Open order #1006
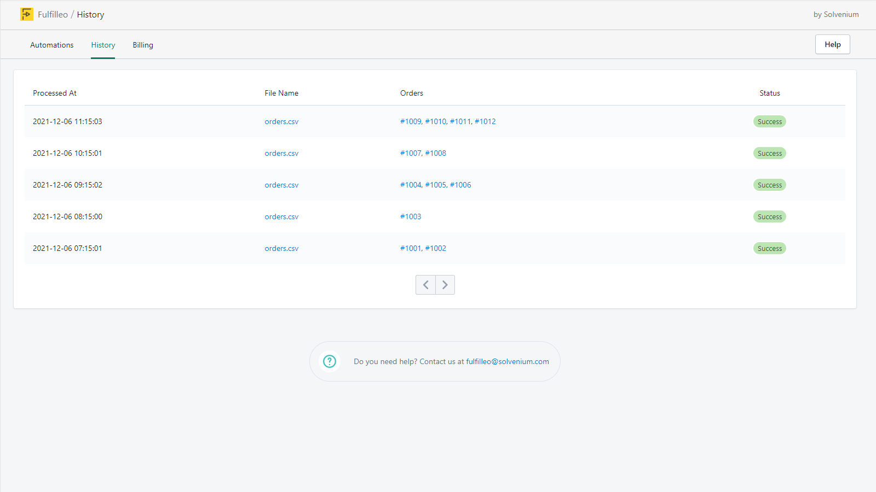Viewport: 876px width, 492px height. coord(460,185)
